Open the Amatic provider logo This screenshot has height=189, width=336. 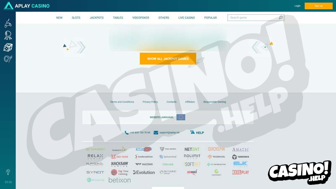(240, 150)
